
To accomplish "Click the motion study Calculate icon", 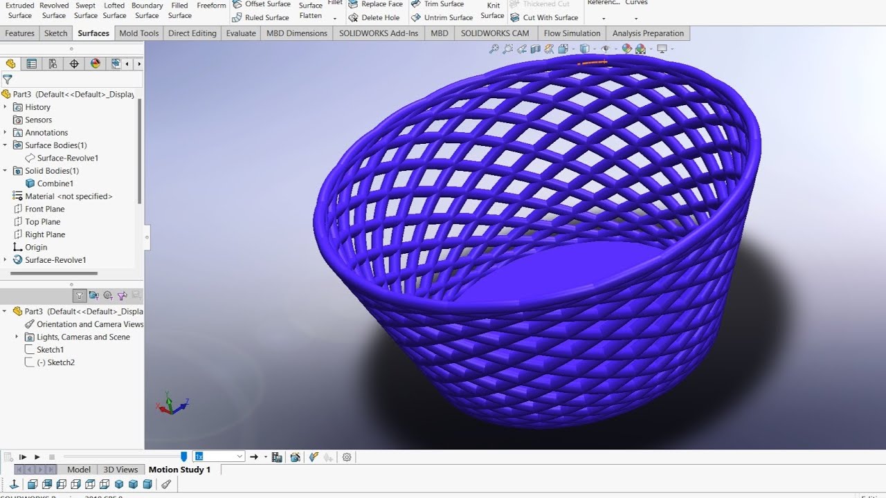I will (x=8, y=457).
